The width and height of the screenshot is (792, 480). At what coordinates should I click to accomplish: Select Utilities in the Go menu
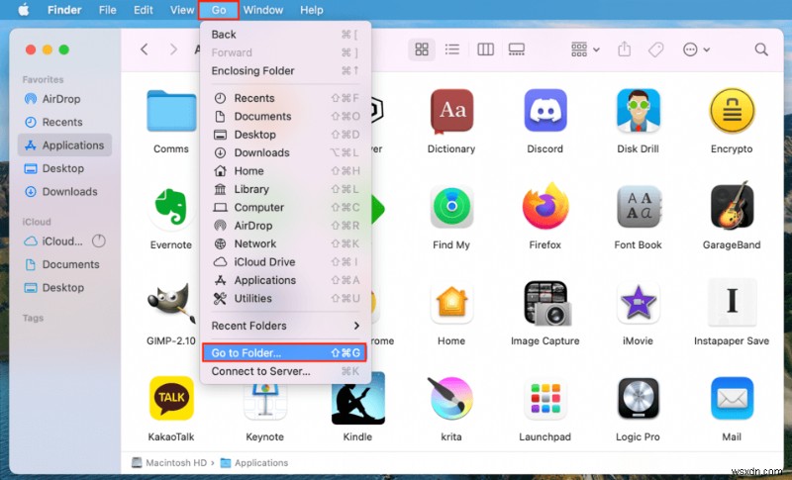(285, 298)
